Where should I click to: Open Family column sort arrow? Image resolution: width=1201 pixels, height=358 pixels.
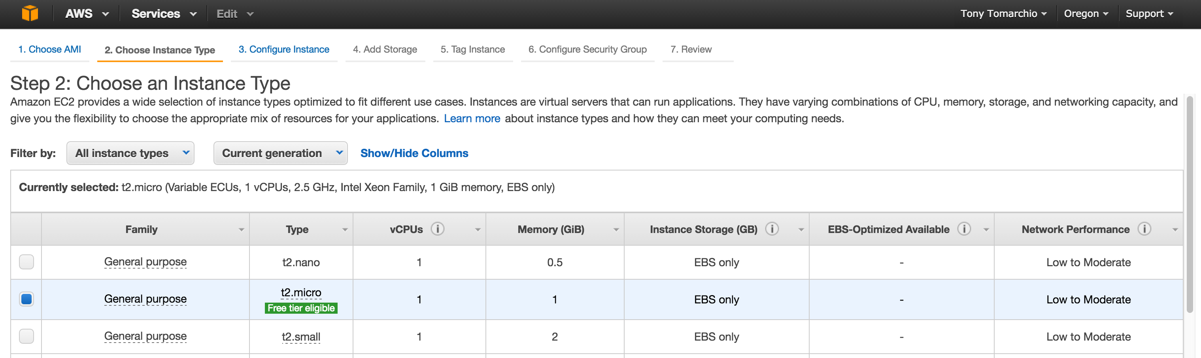(241, 230)
